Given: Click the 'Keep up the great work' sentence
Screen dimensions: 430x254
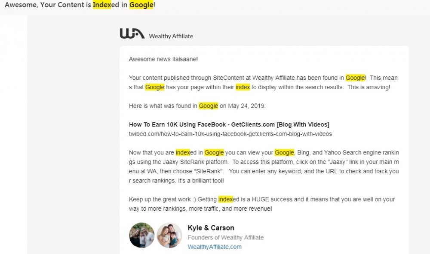Looking at the screenshot, I should (261, 204).
